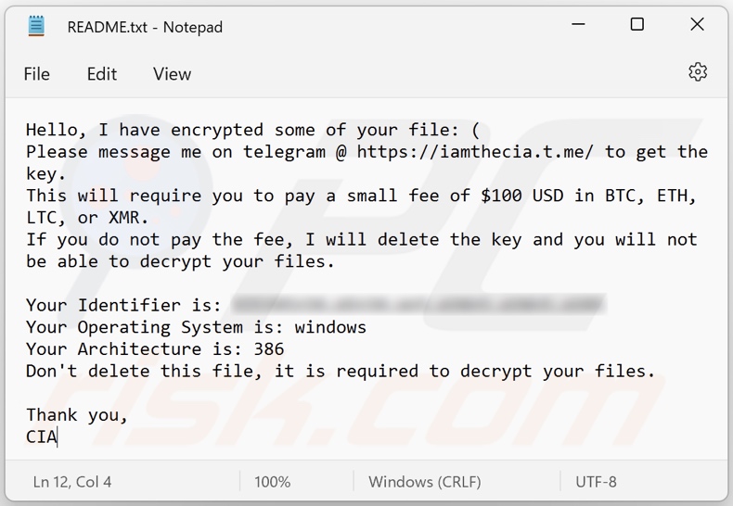Close the README.txt Notepad window

coord(697,25)
